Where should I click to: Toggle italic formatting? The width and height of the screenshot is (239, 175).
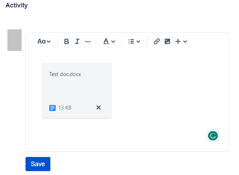tap(77, 41)
